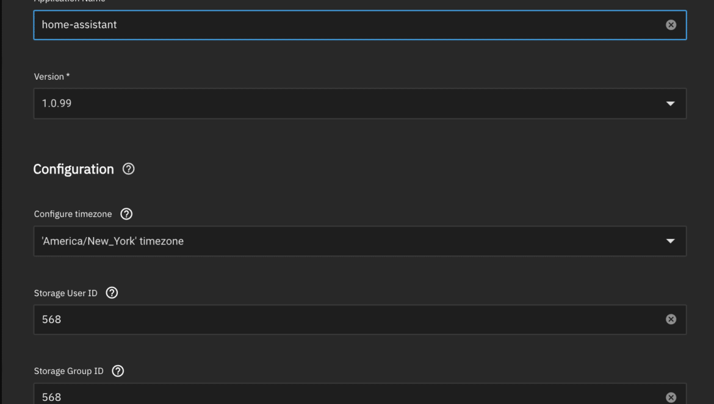This screenshot has width=714, height=404.
Task: Show help tooltip for Configure timezone
Action: (126, 214)
